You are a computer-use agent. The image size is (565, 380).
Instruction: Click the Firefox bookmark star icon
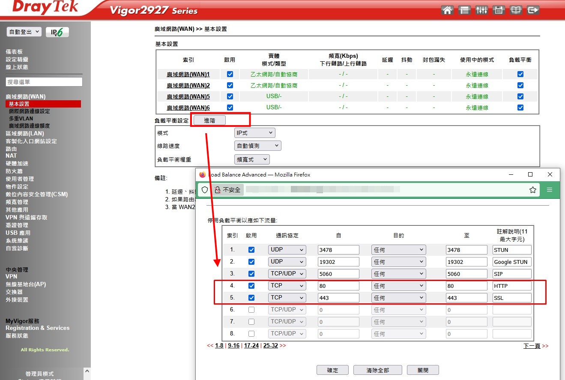[532, 190]
